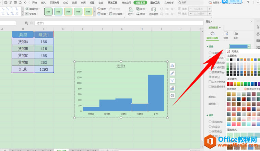Screen dimensions: 260x151
Task: Click the zoom magnifier icon in formula bar
Action: point(26,23)
